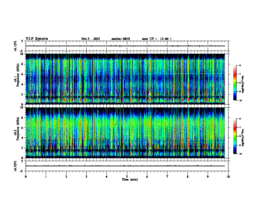Select the ch.2 colorbar 'log(PSD)' label

pos(243,137)
